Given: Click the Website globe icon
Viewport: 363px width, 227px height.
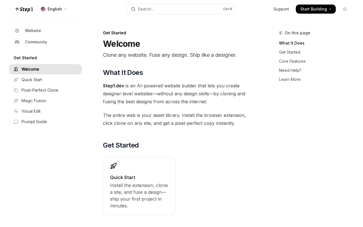Looking at the screenshot, I should tap(17, 31).
